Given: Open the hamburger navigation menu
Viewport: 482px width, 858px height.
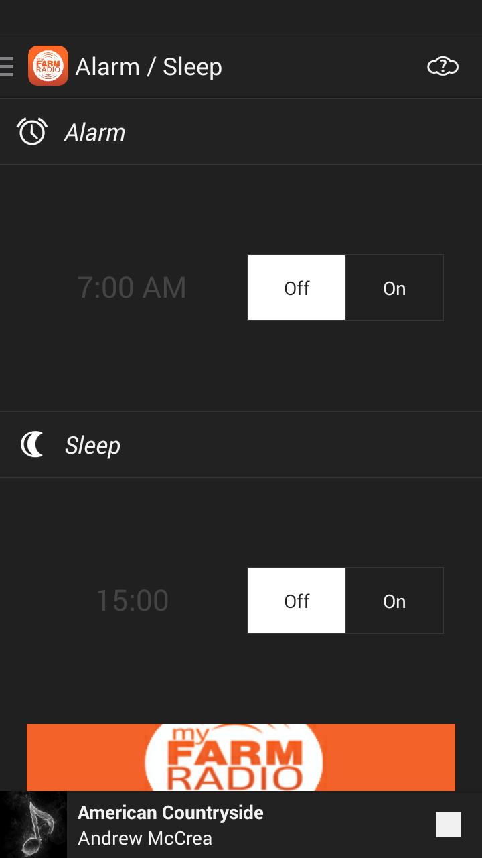Looking at the screenshot, I should click(7, 66).
